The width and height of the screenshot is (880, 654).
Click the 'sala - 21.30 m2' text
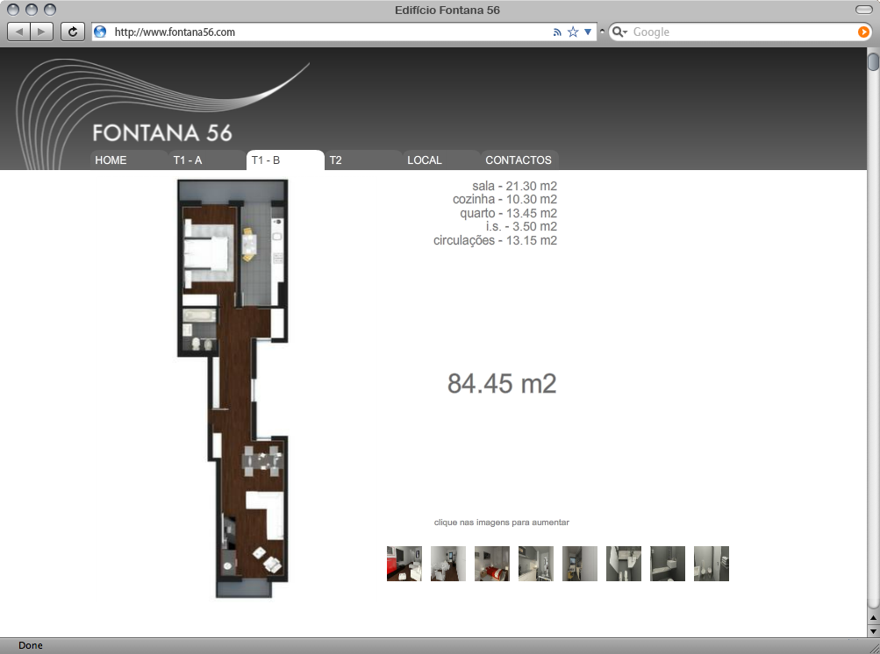point(514,186)
